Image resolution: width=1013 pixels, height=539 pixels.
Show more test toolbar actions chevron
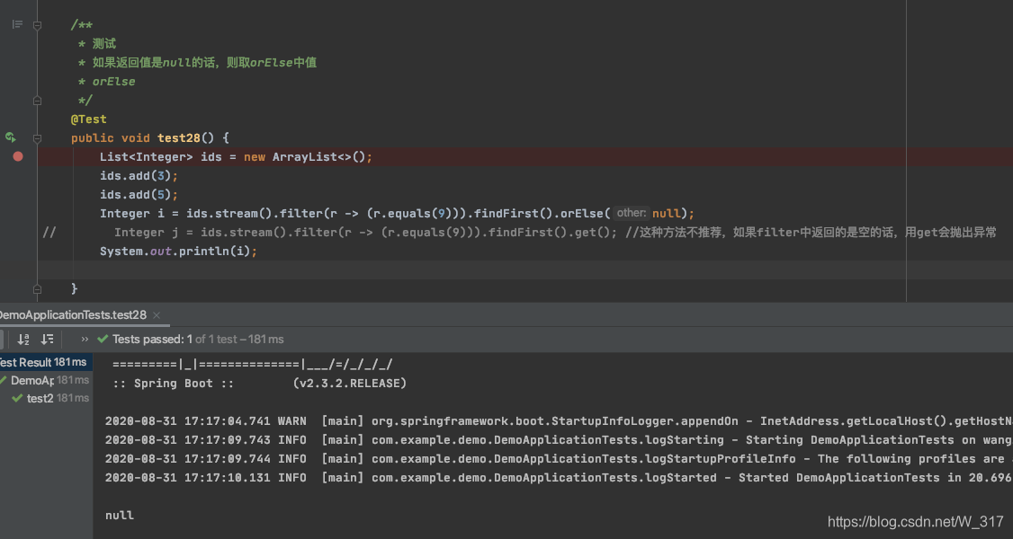click(85, 340)
